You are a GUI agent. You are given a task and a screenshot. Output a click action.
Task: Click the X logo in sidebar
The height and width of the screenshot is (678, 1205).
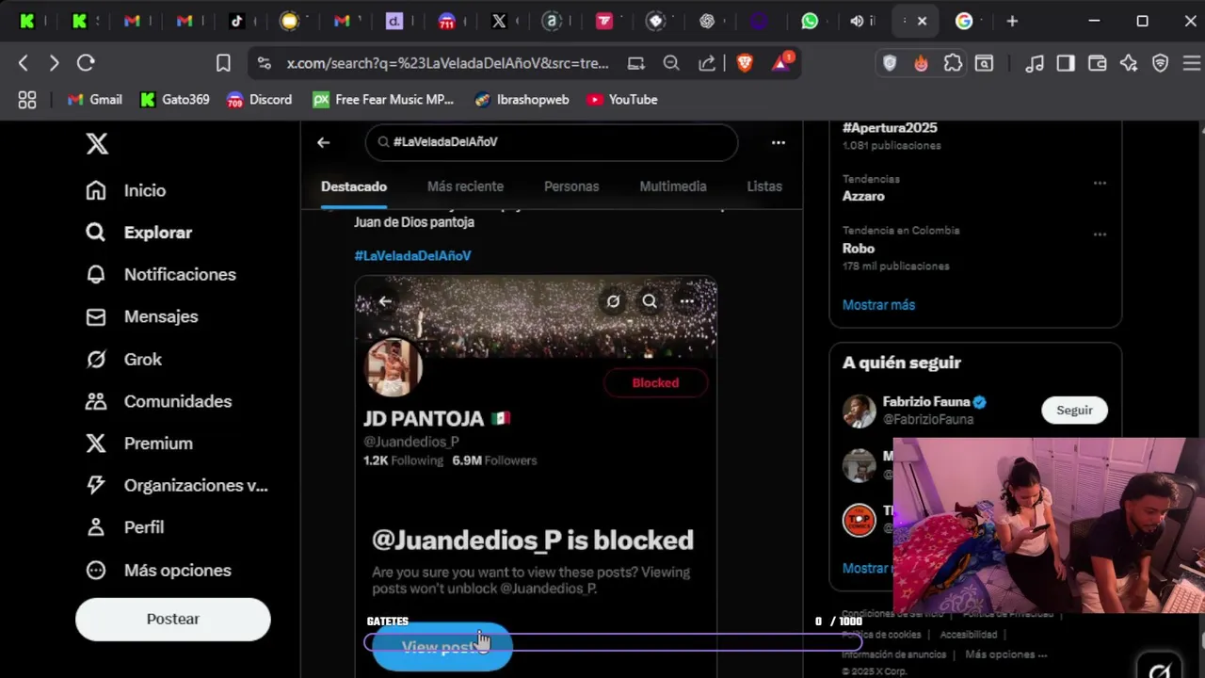97,143
